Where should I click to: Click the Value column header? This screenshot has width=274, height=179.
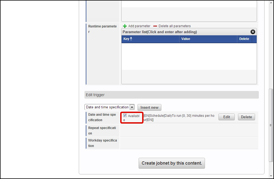click(x=208, y=39)
